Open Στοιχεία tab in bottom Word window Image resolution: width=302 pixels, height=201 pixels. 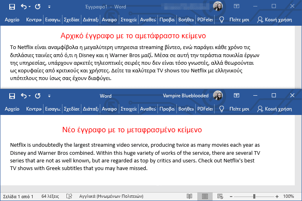(x=129, y=109)
